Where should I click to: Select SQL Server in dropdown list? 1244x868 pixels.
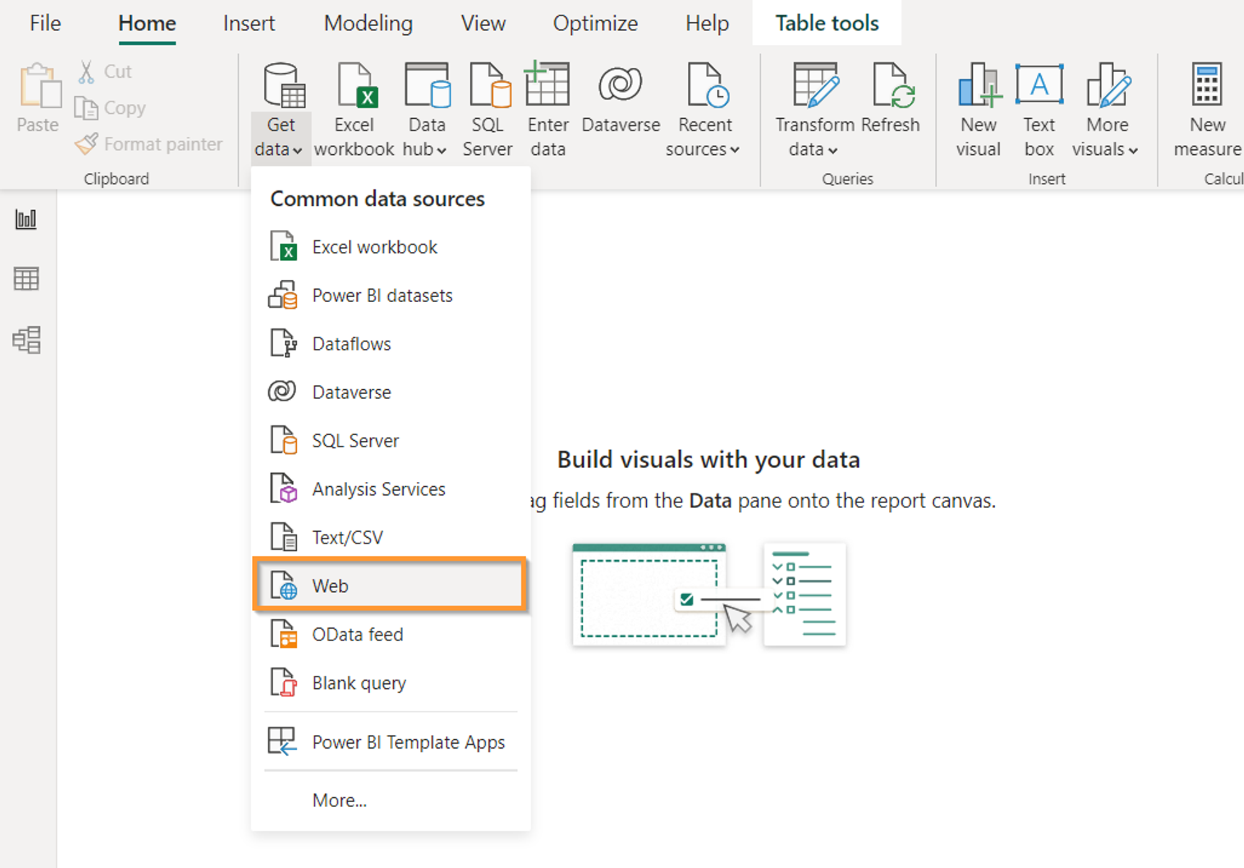(391, 441)
